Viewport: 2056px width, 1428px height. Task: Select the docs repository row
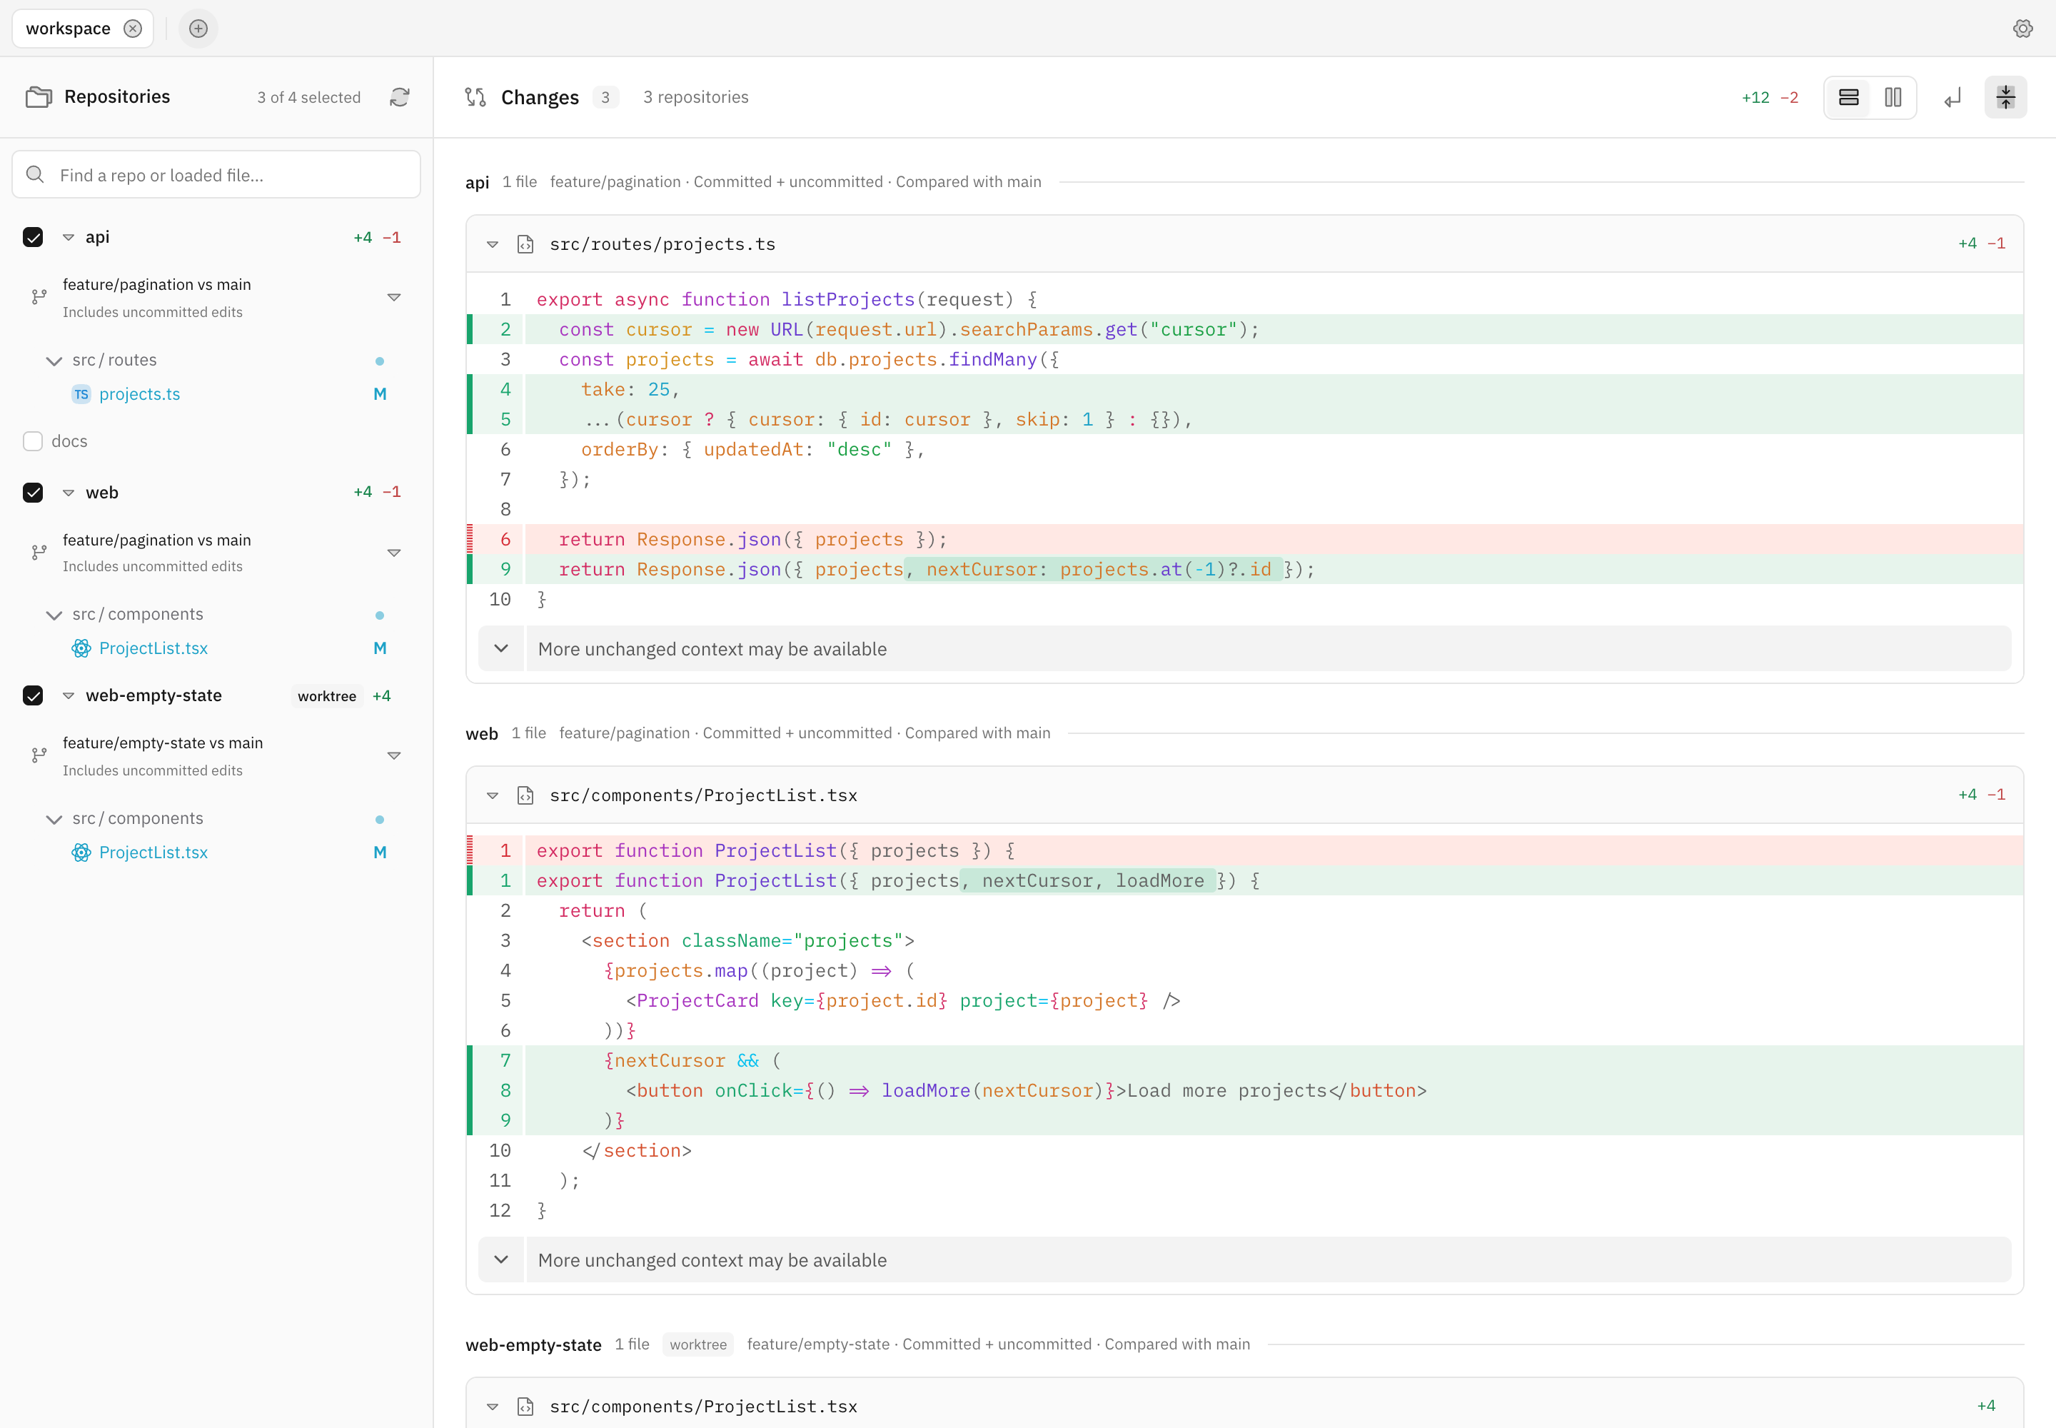[216, 441]
